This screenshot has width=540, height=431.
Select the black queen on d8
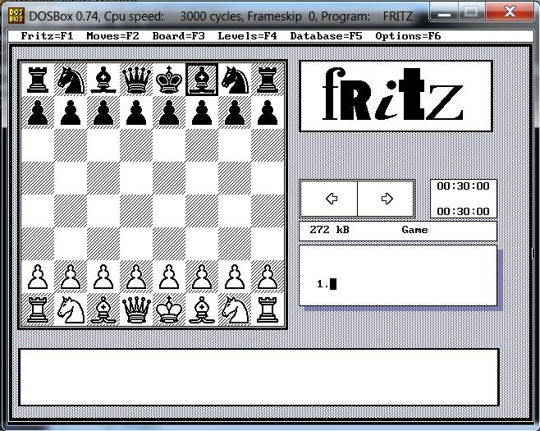coord(136,80)
